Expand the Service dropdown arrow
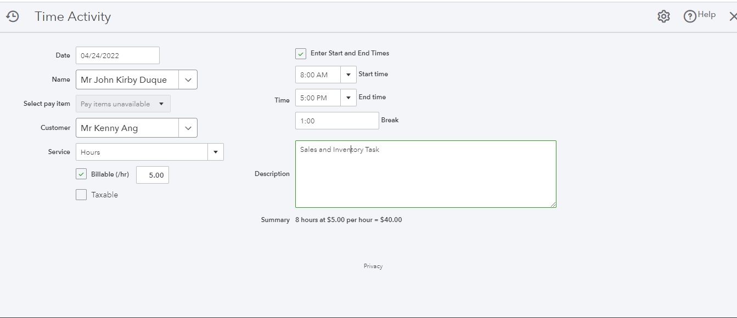The image size is (737, 318). pos(215,152)
